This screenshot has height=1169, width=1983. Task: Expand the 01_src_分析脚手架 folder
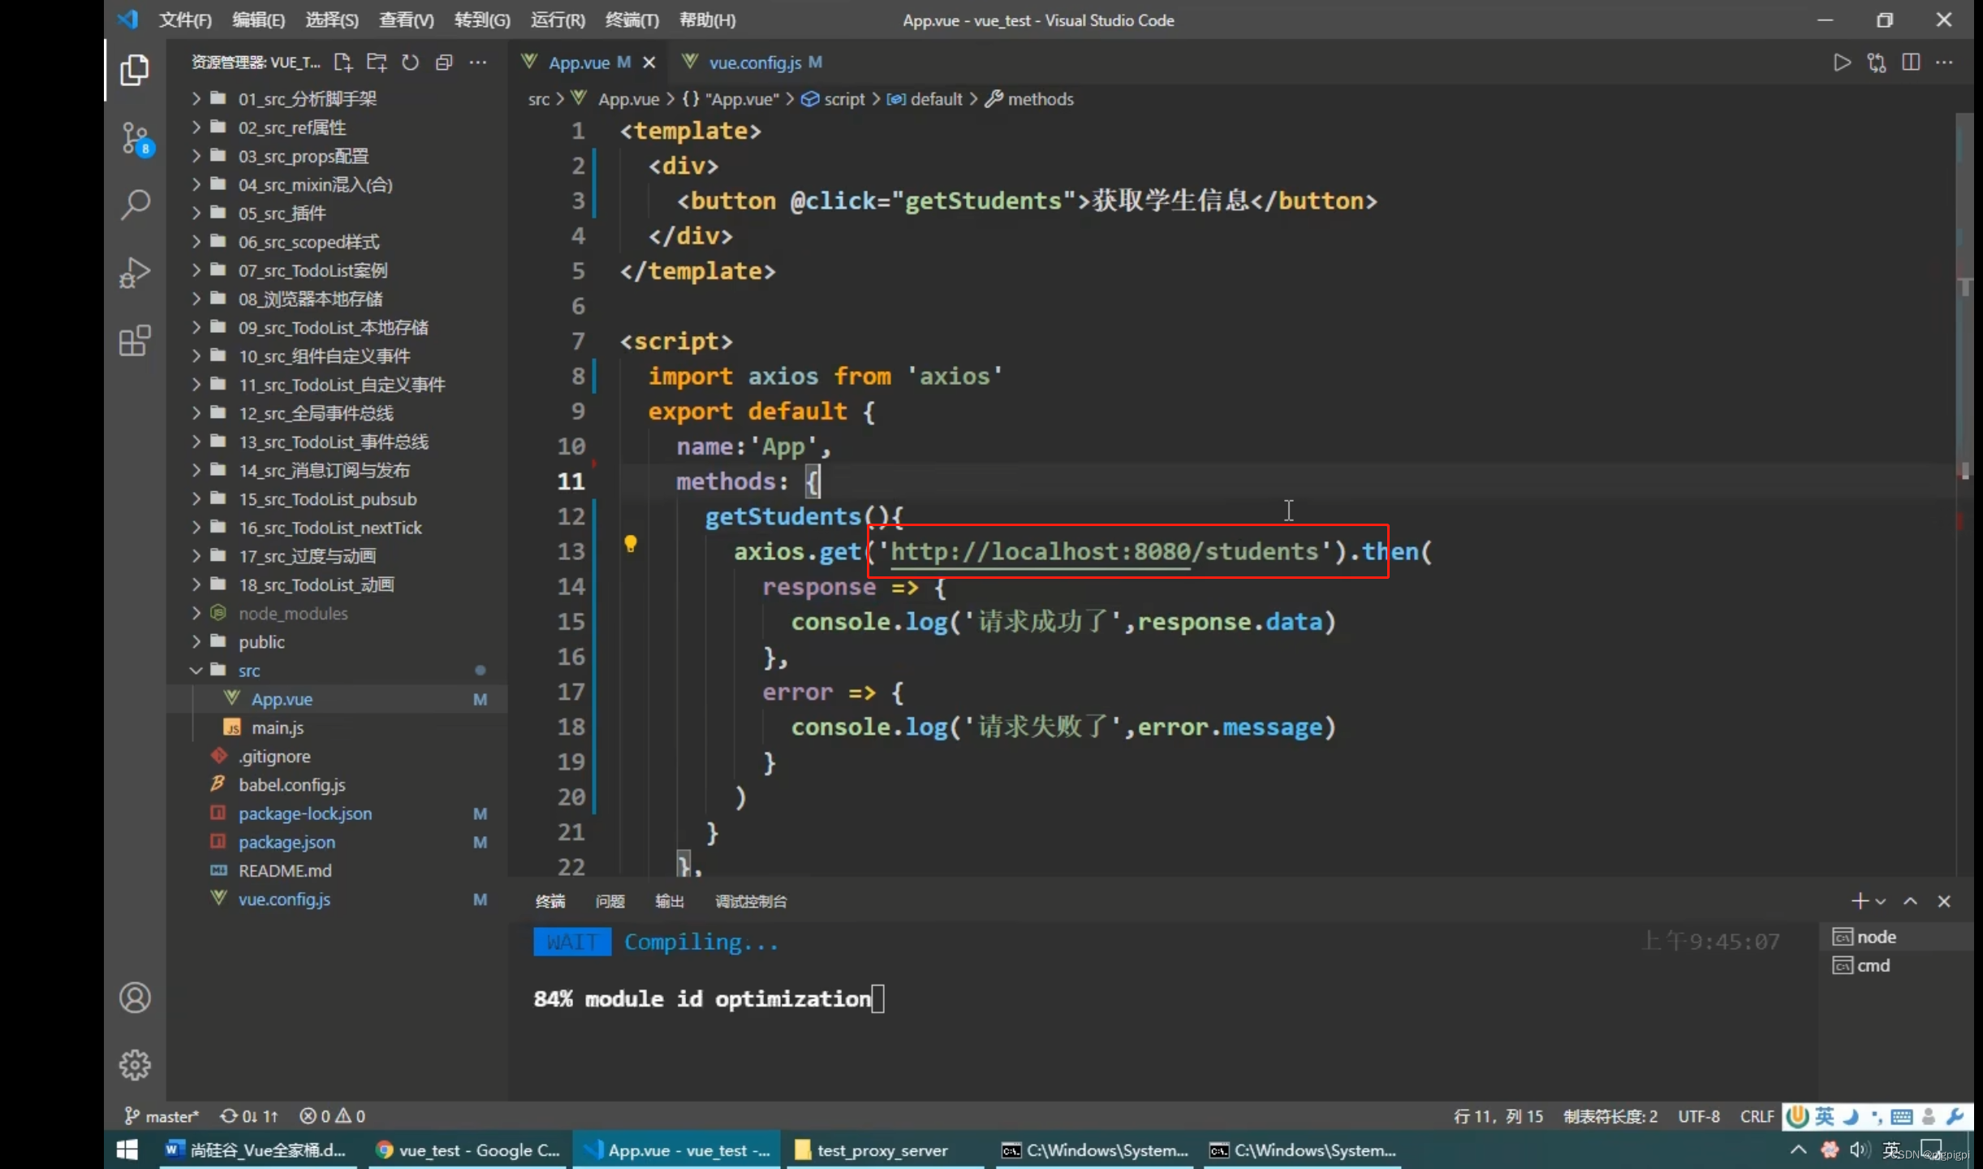(x=338, y=99)
